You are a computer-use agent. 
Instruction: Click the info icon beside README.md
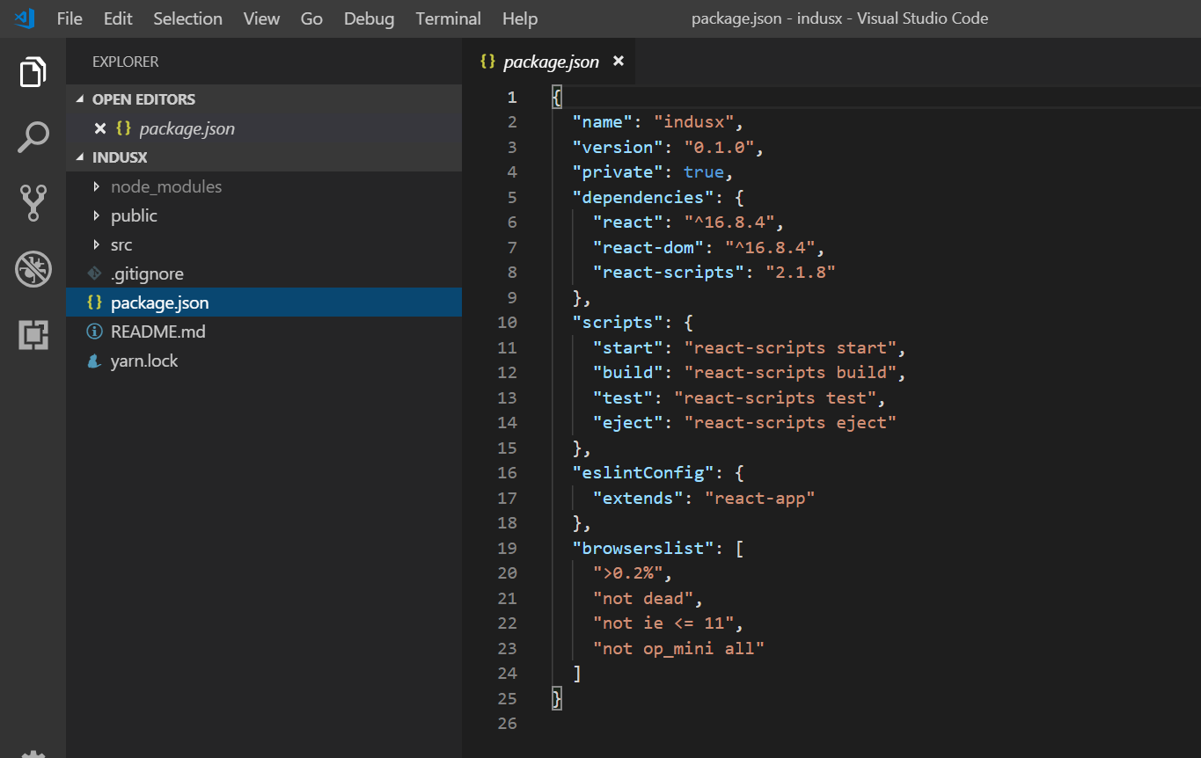(95, 332)
